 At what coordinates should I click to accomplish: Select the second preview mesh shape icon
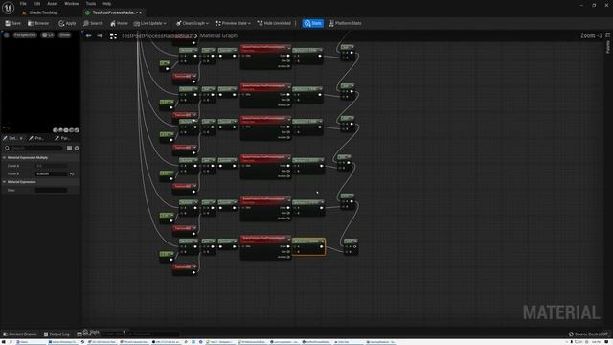(60, 130)
